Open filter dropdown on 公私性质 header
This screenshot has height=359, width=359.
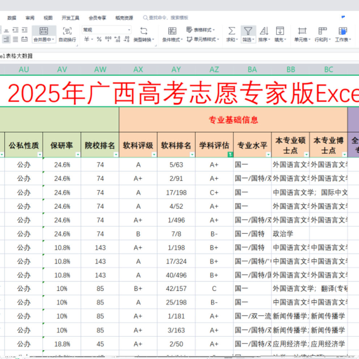pos(40,155)
